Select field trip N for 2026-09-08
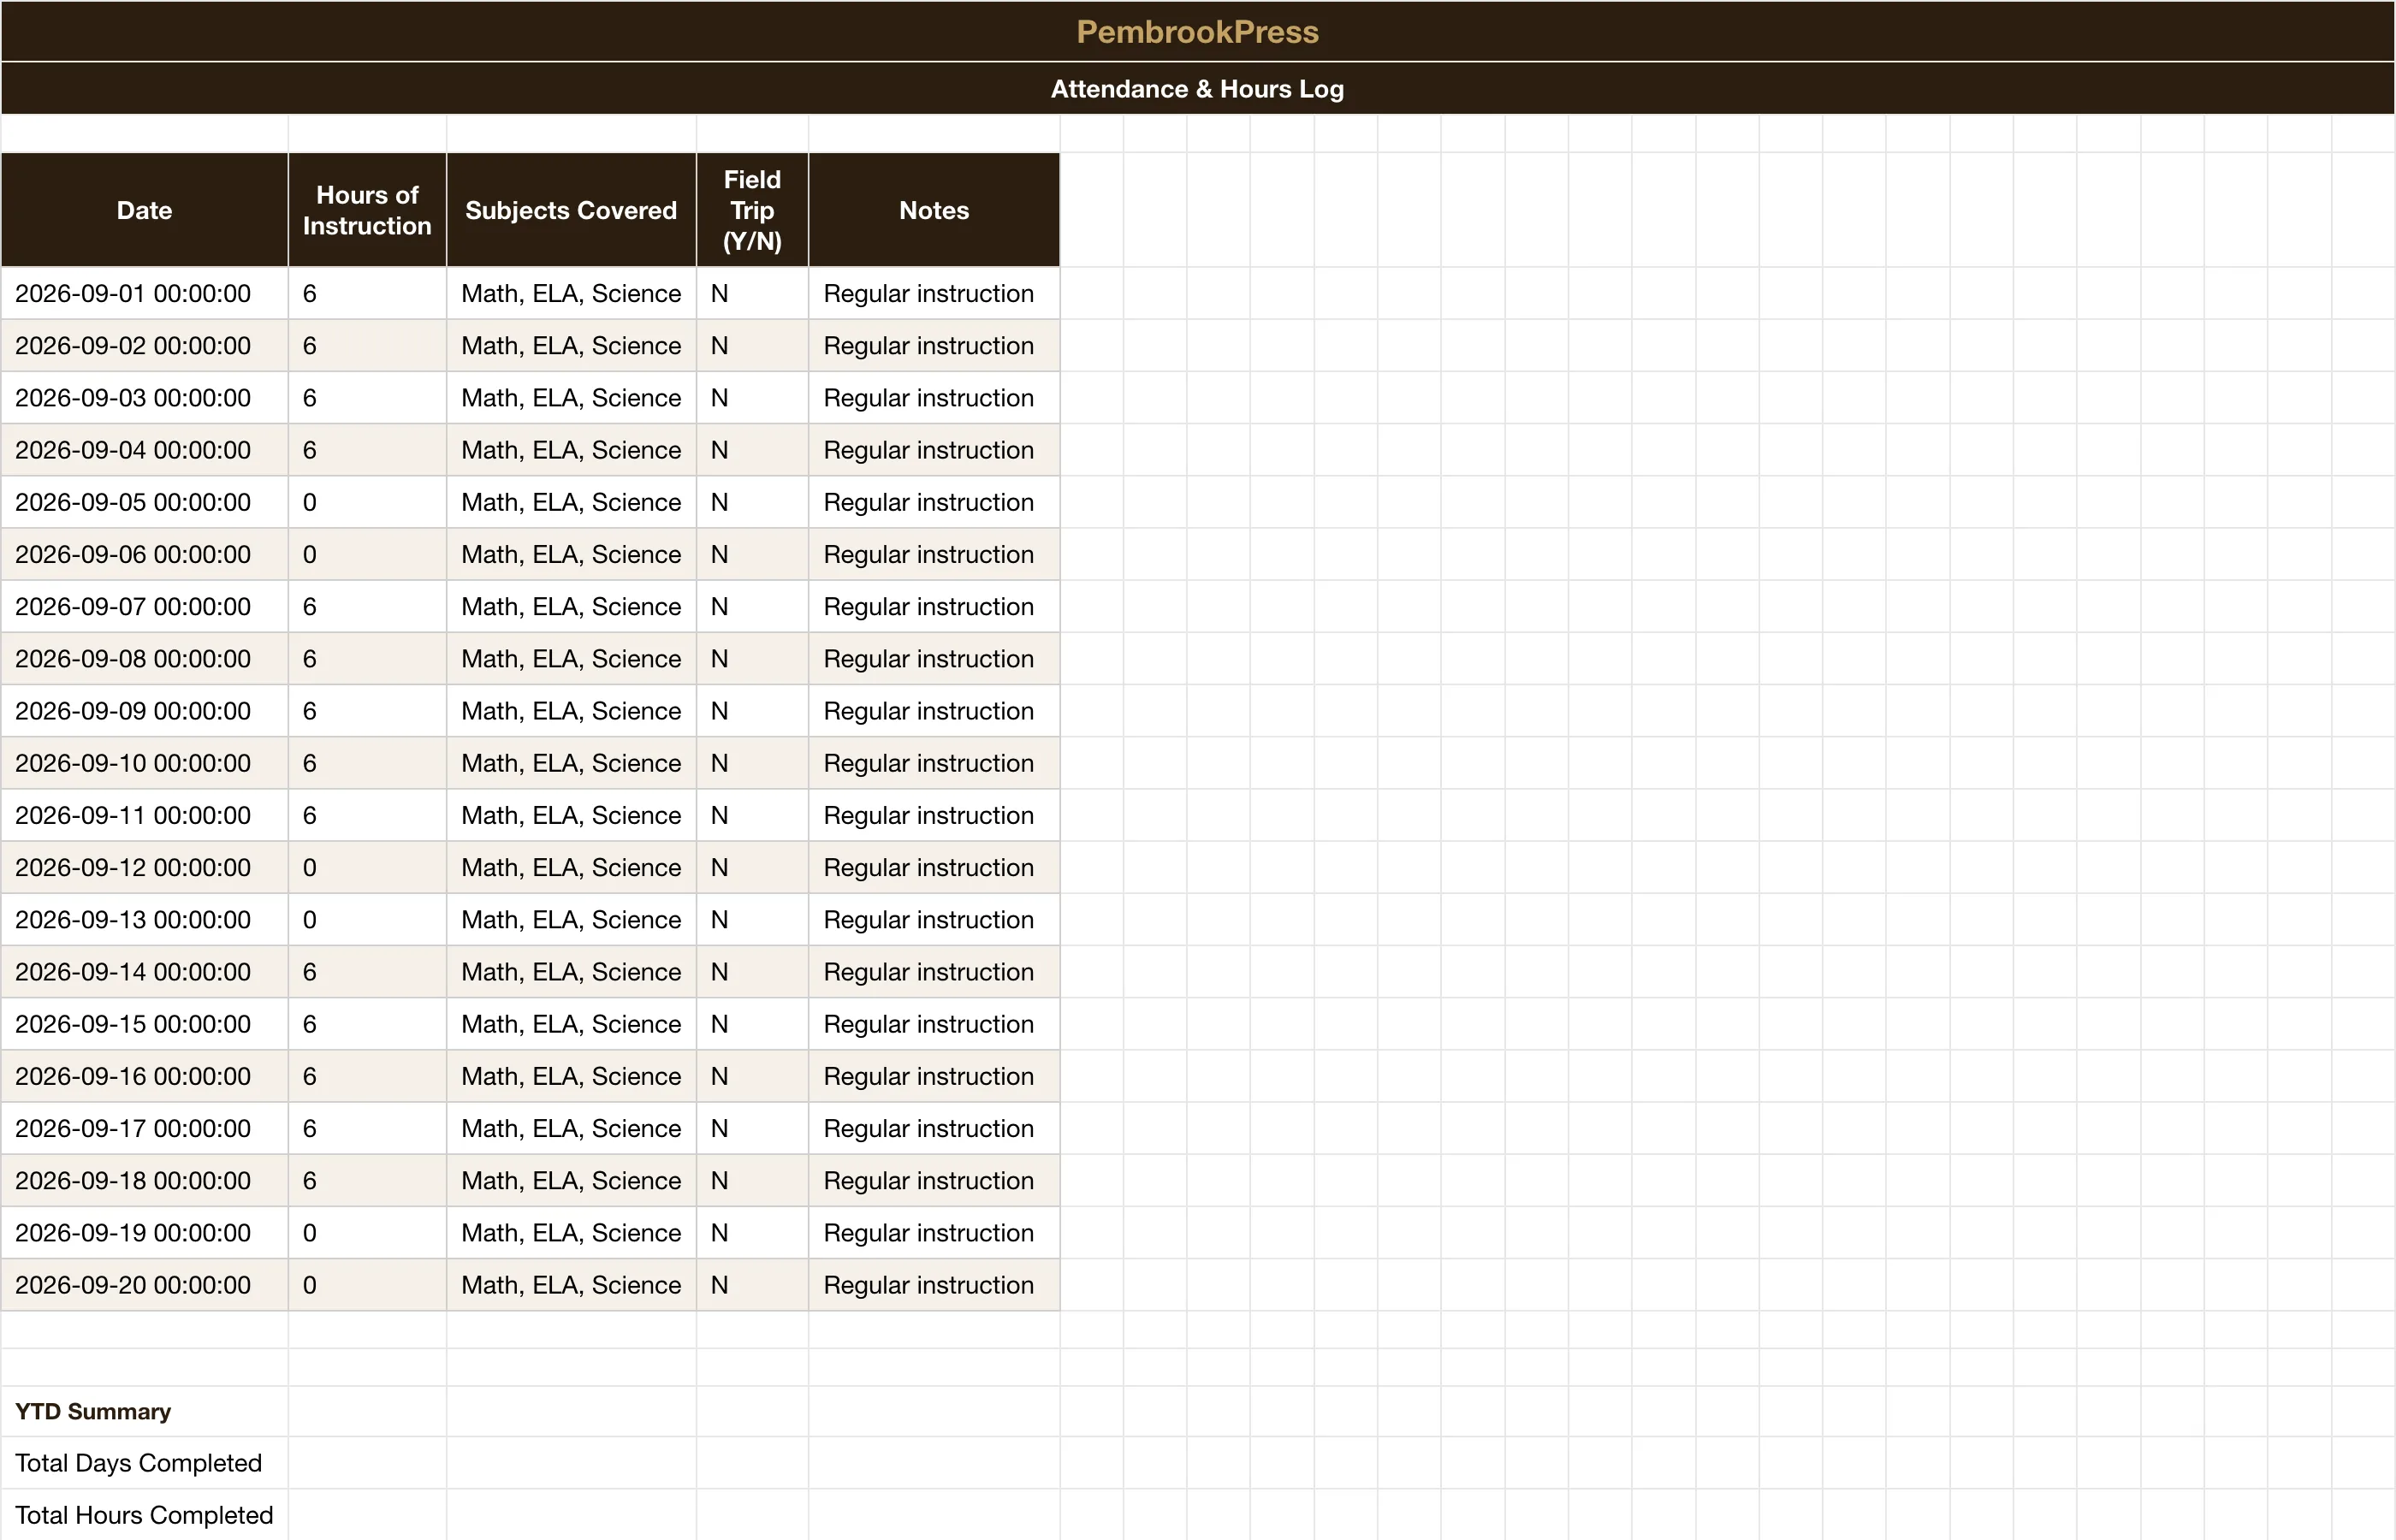Screen dimensions: 2396x1540 click(x=752, y=659)
